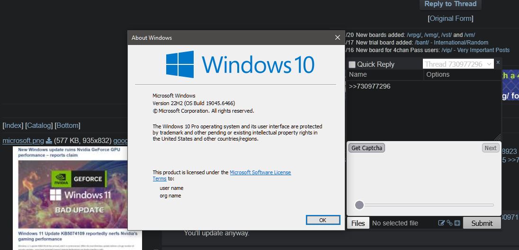The width and height of the screenshot is (519, 250).
Task: Open the Original Form link
Action: (451, 18)
